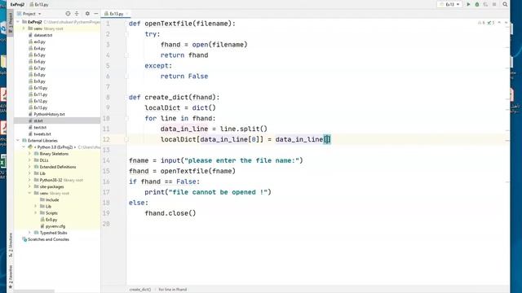The height and width of the screenshot is (293, 522).
Task: Expand the Scripts folder under venv
Action: pos(36,213)
